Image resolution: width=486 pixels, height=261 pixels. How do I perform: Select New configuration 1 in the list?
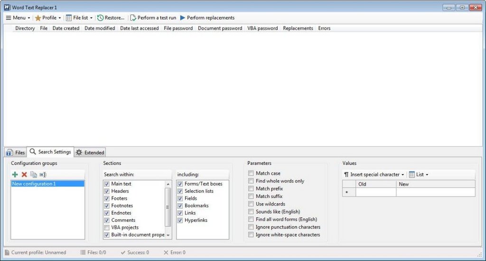click(48, 184)
